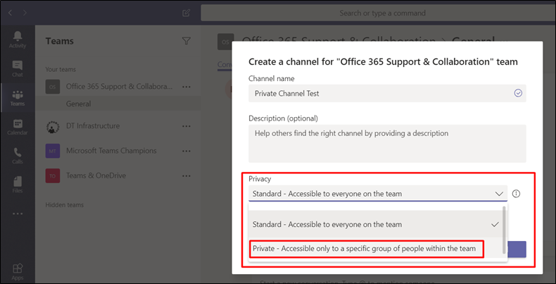Click the Channel name input field

click(387, 93)
